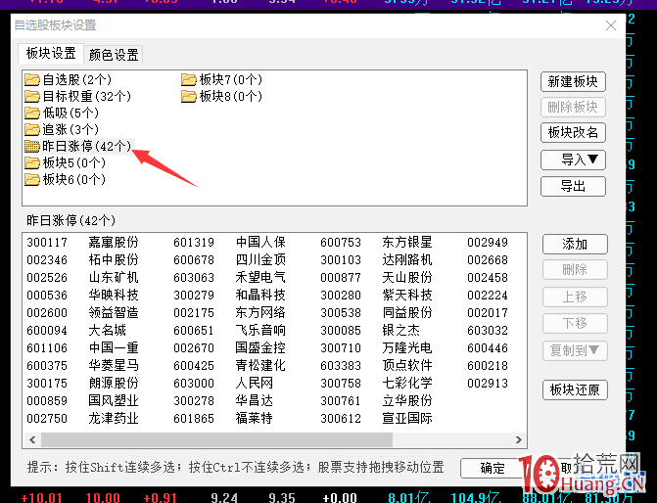Image resolution: width=657 pixels, height=503 pixels.
Task: Select stock 人民网 in the list
Action: pyautogui.click(x=254, y=383)
